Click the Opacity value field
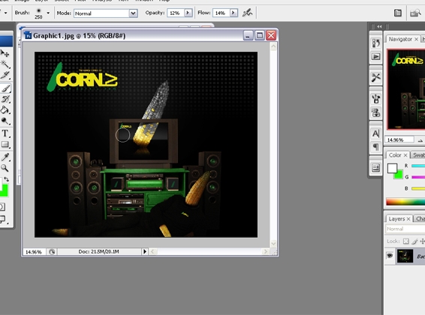 tap(176, 13)
